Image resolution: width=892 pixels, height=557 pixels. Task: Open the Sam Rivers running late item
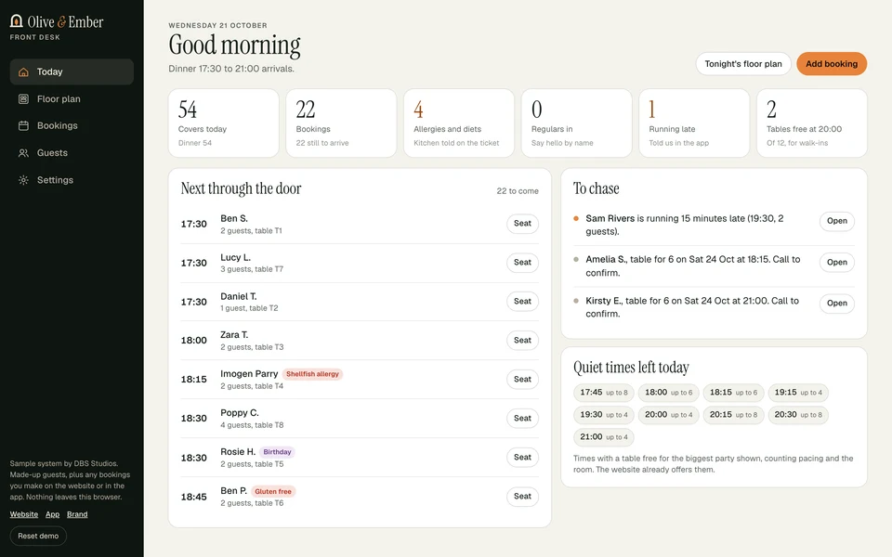pyautogui.click(x=837, y=221)
